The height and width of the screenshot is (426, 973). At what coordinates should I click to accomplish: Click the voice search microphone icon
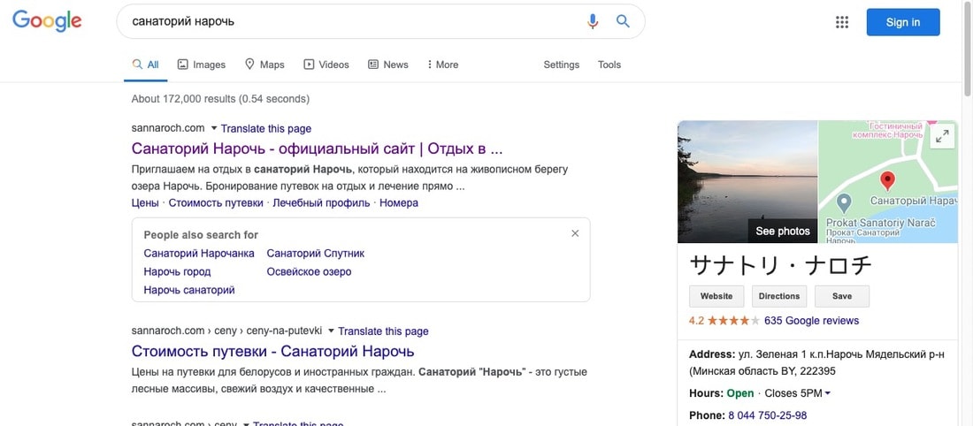pos(594,21)
